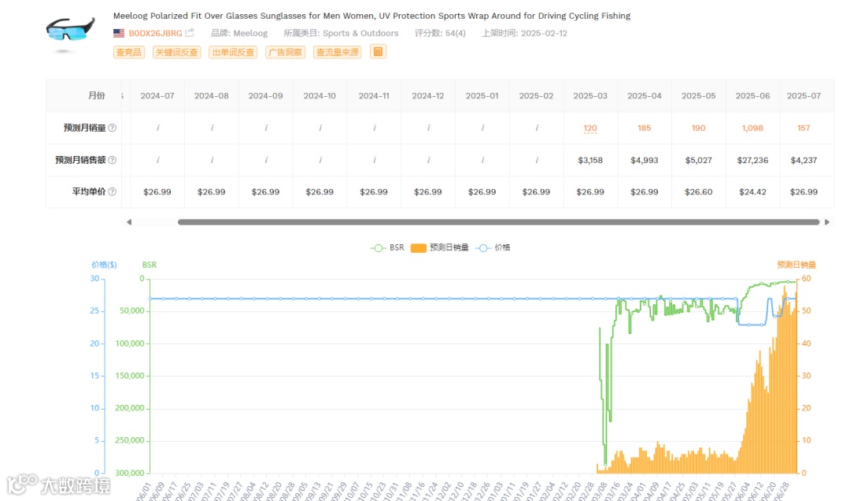Click the 品牌: Meeloog text
The width and height of the screenshot is (850, 501).
pyautogui.click(x=239, y=33)
